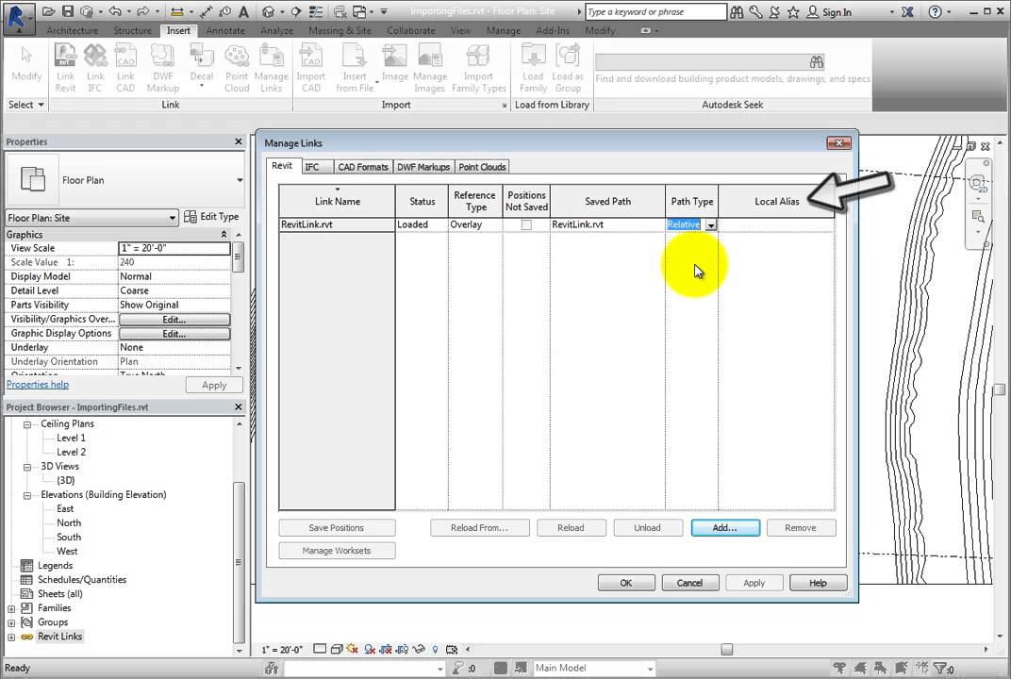Collapse the 3D Views tree node

pos(27,467)
